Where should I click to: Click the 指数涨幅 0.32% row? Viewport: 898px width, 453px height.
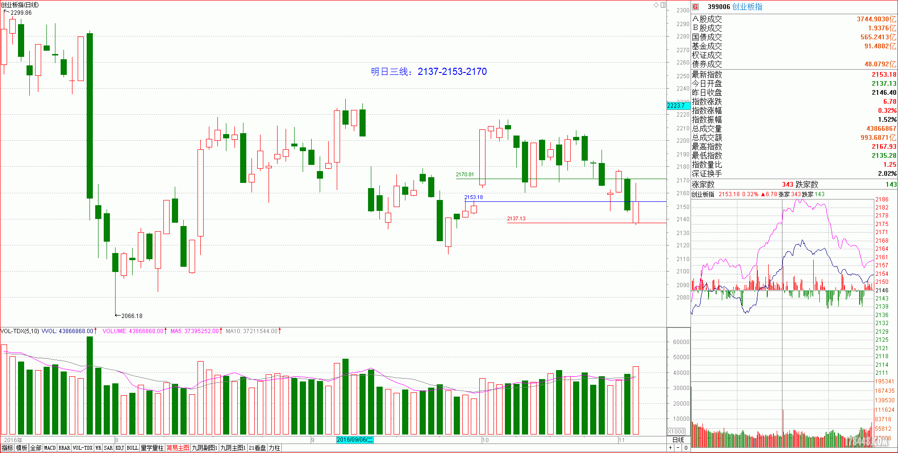(794, 110)
